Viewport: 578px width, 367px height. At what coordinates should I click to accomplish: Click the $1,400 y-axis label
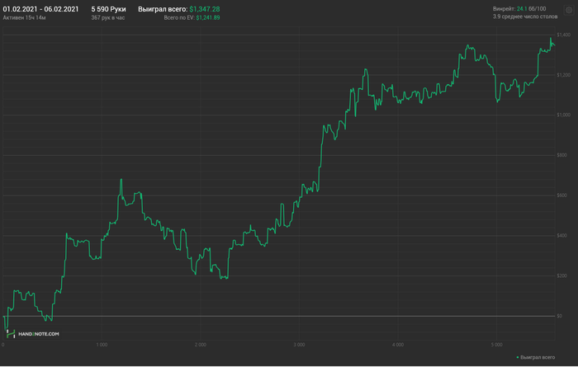click(564, 35)
